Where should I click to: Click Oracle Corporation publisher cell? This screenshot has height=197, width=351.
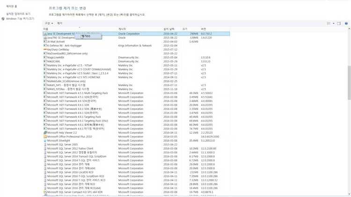tap(129, 34)
